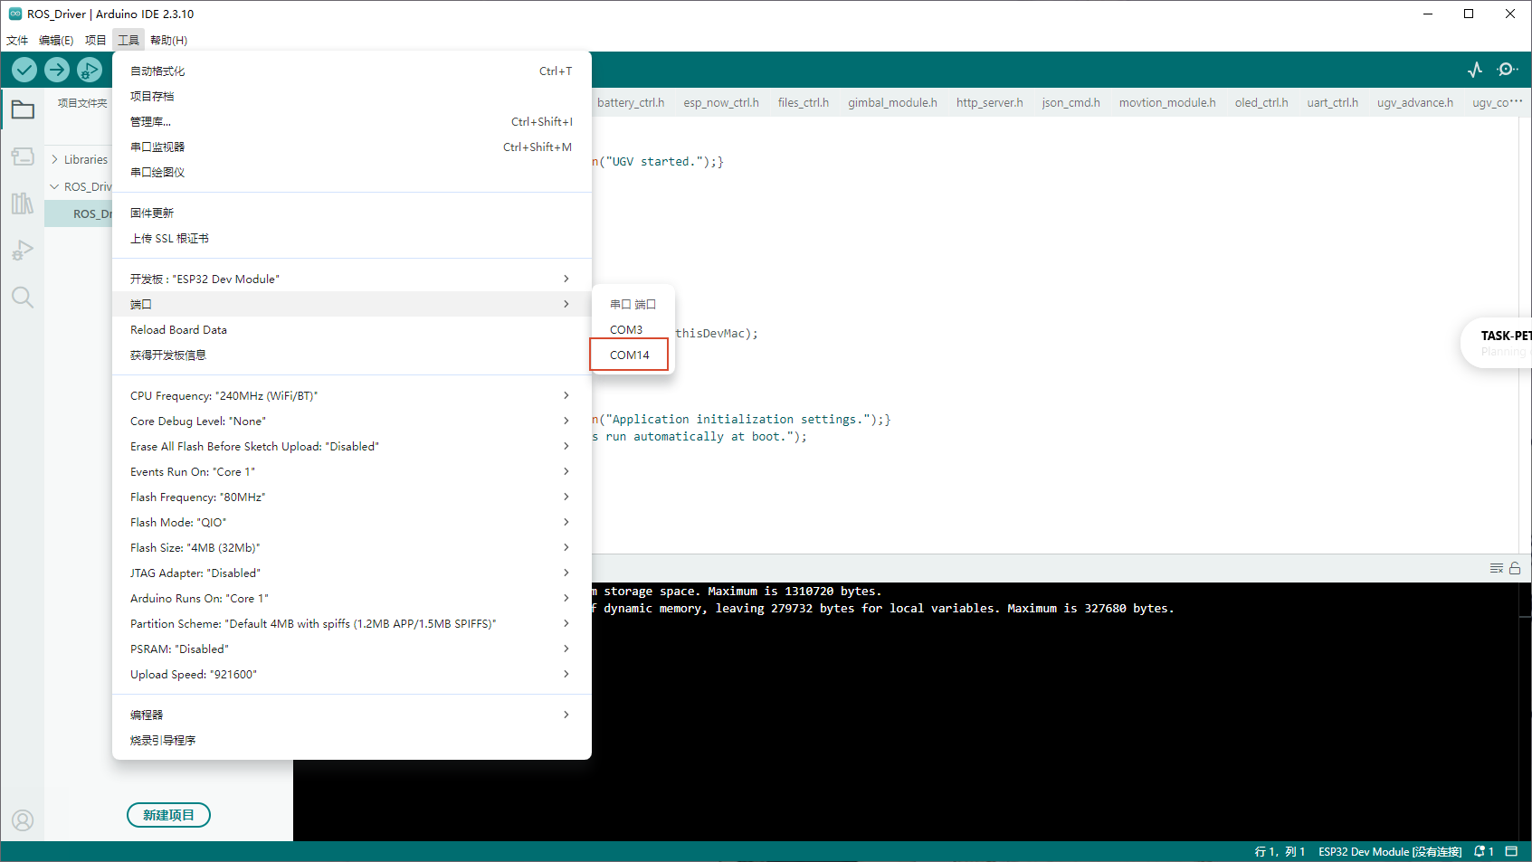Click Reload Board Data entry
Image resolution: width=1532 pixels, height=862 pixels.
[x=352, y=329]
